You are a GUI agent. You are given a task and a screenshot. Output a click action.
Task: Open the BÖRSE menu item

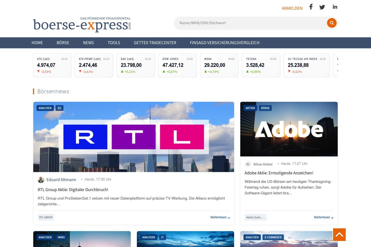[63, 43]
